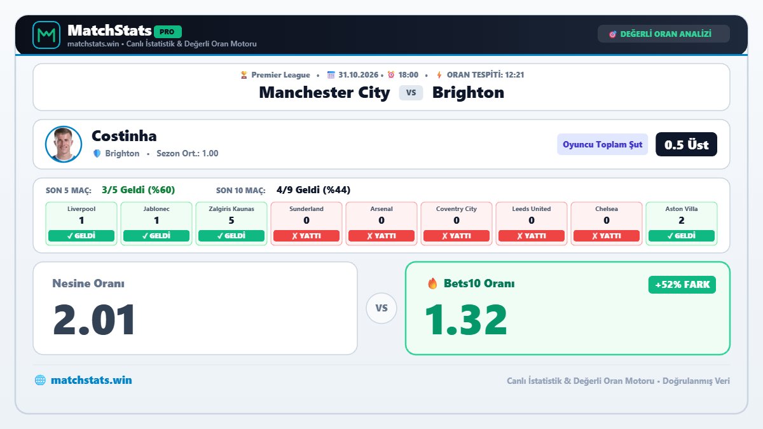Click the 1.32 Bets10 odds value
The width and height of the screenshot is (763, 429).
click(x=465, y=320)
